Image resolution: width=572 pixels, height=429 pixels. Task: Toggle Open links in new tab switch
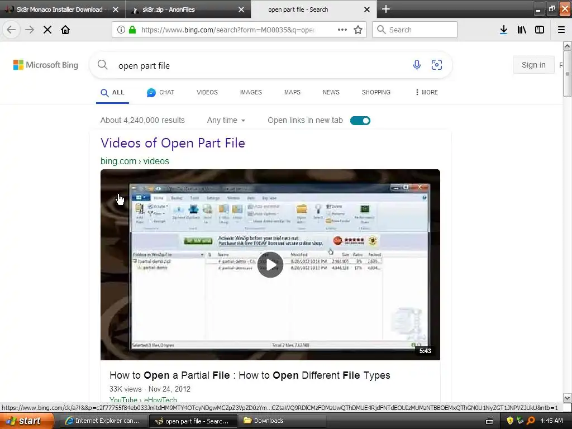(x=360, y=121)
